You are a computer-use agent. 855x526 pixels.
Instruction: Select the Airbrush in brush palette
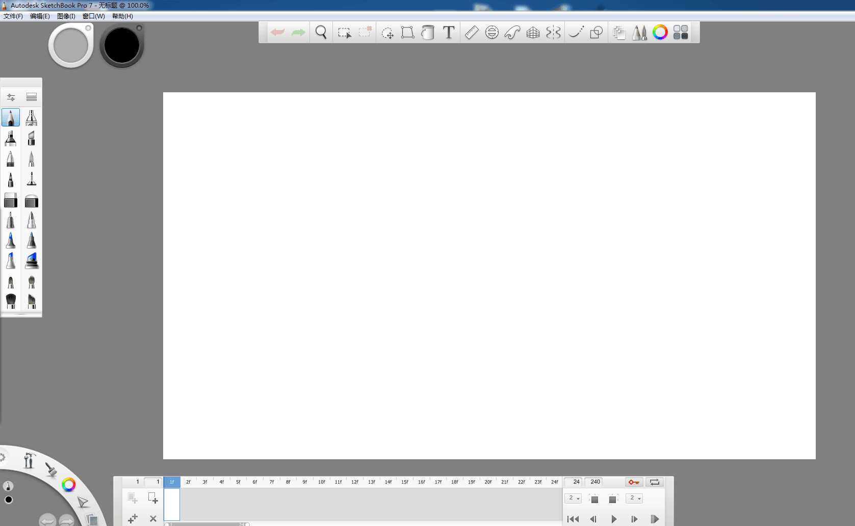32,118
